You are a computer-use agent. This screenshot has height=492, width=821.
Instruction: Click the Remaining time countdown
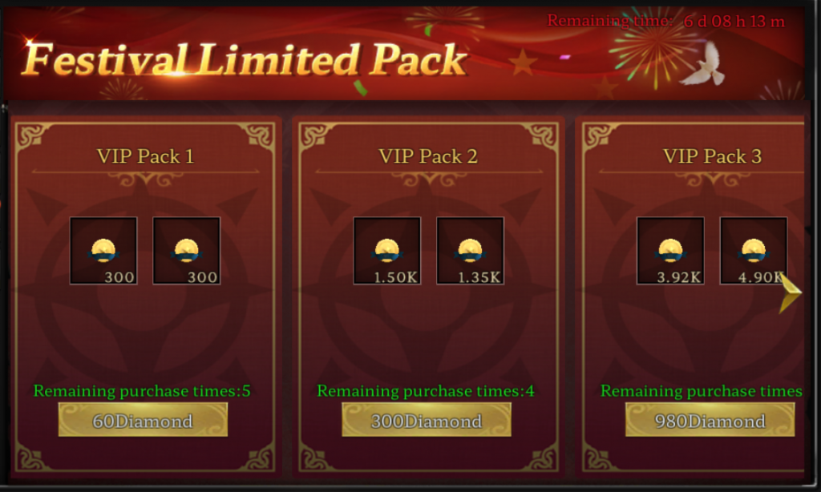[x=666, y=21]
